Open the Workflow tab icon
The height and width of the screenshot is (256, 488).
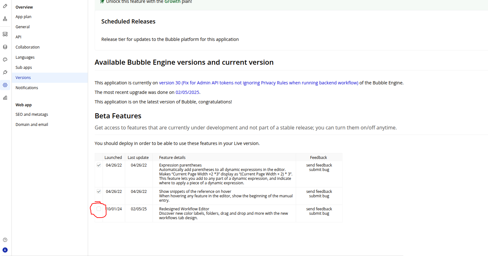click(x=5, y=19)
